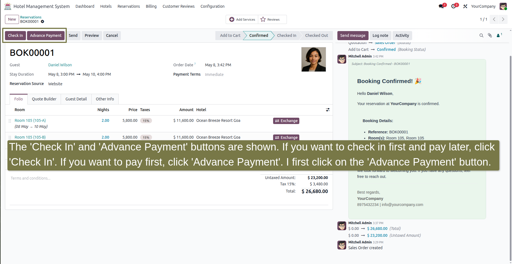
Task: Select the Checked In status stage
Action: pos(287,35)
